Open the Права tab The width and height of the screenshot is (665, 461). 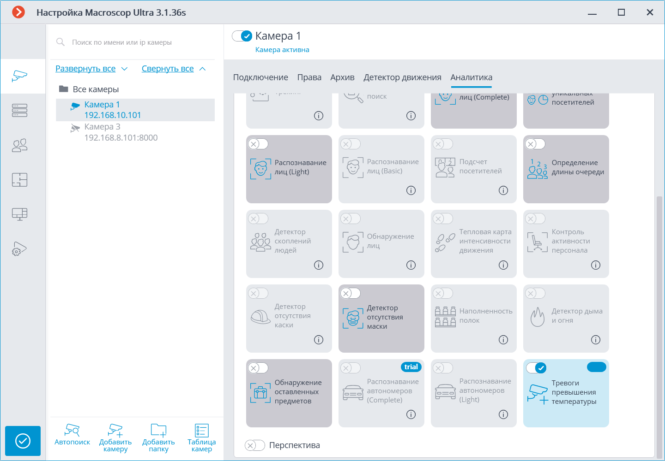pos(309,77)
